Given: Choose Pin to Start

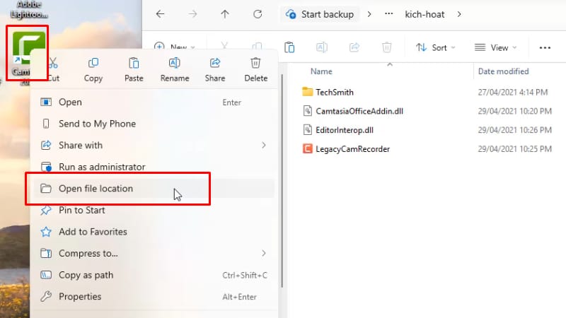Looking at the screenshot, I should [154, 210].
